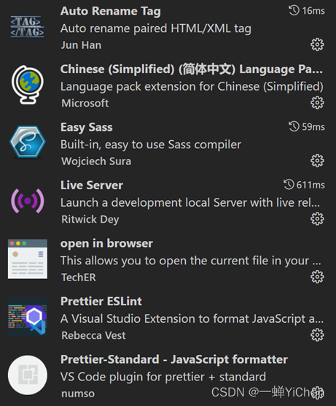Click the Auto Rename Tag extension logo

click(28, 27)
